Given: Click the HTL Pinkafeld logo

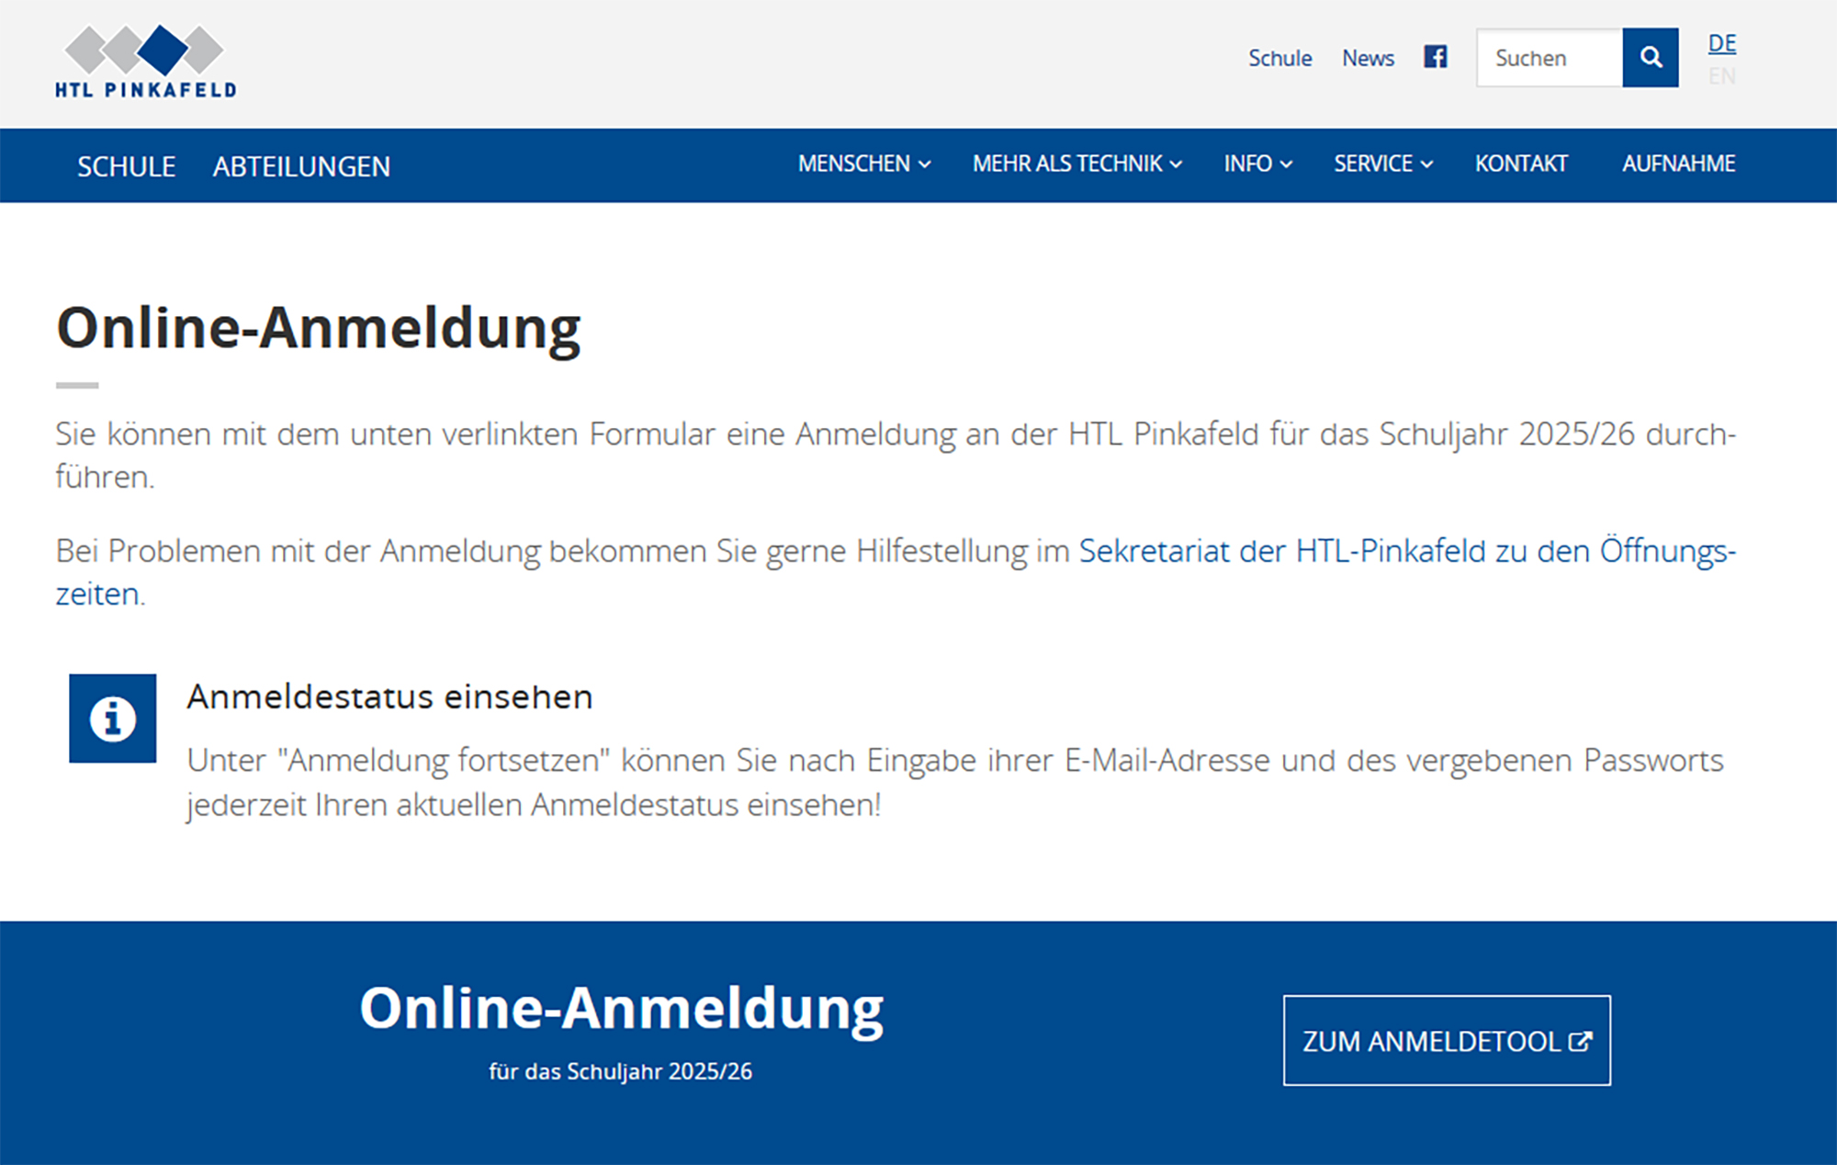Looking at the screenshot, I should [x=145, y=61].
